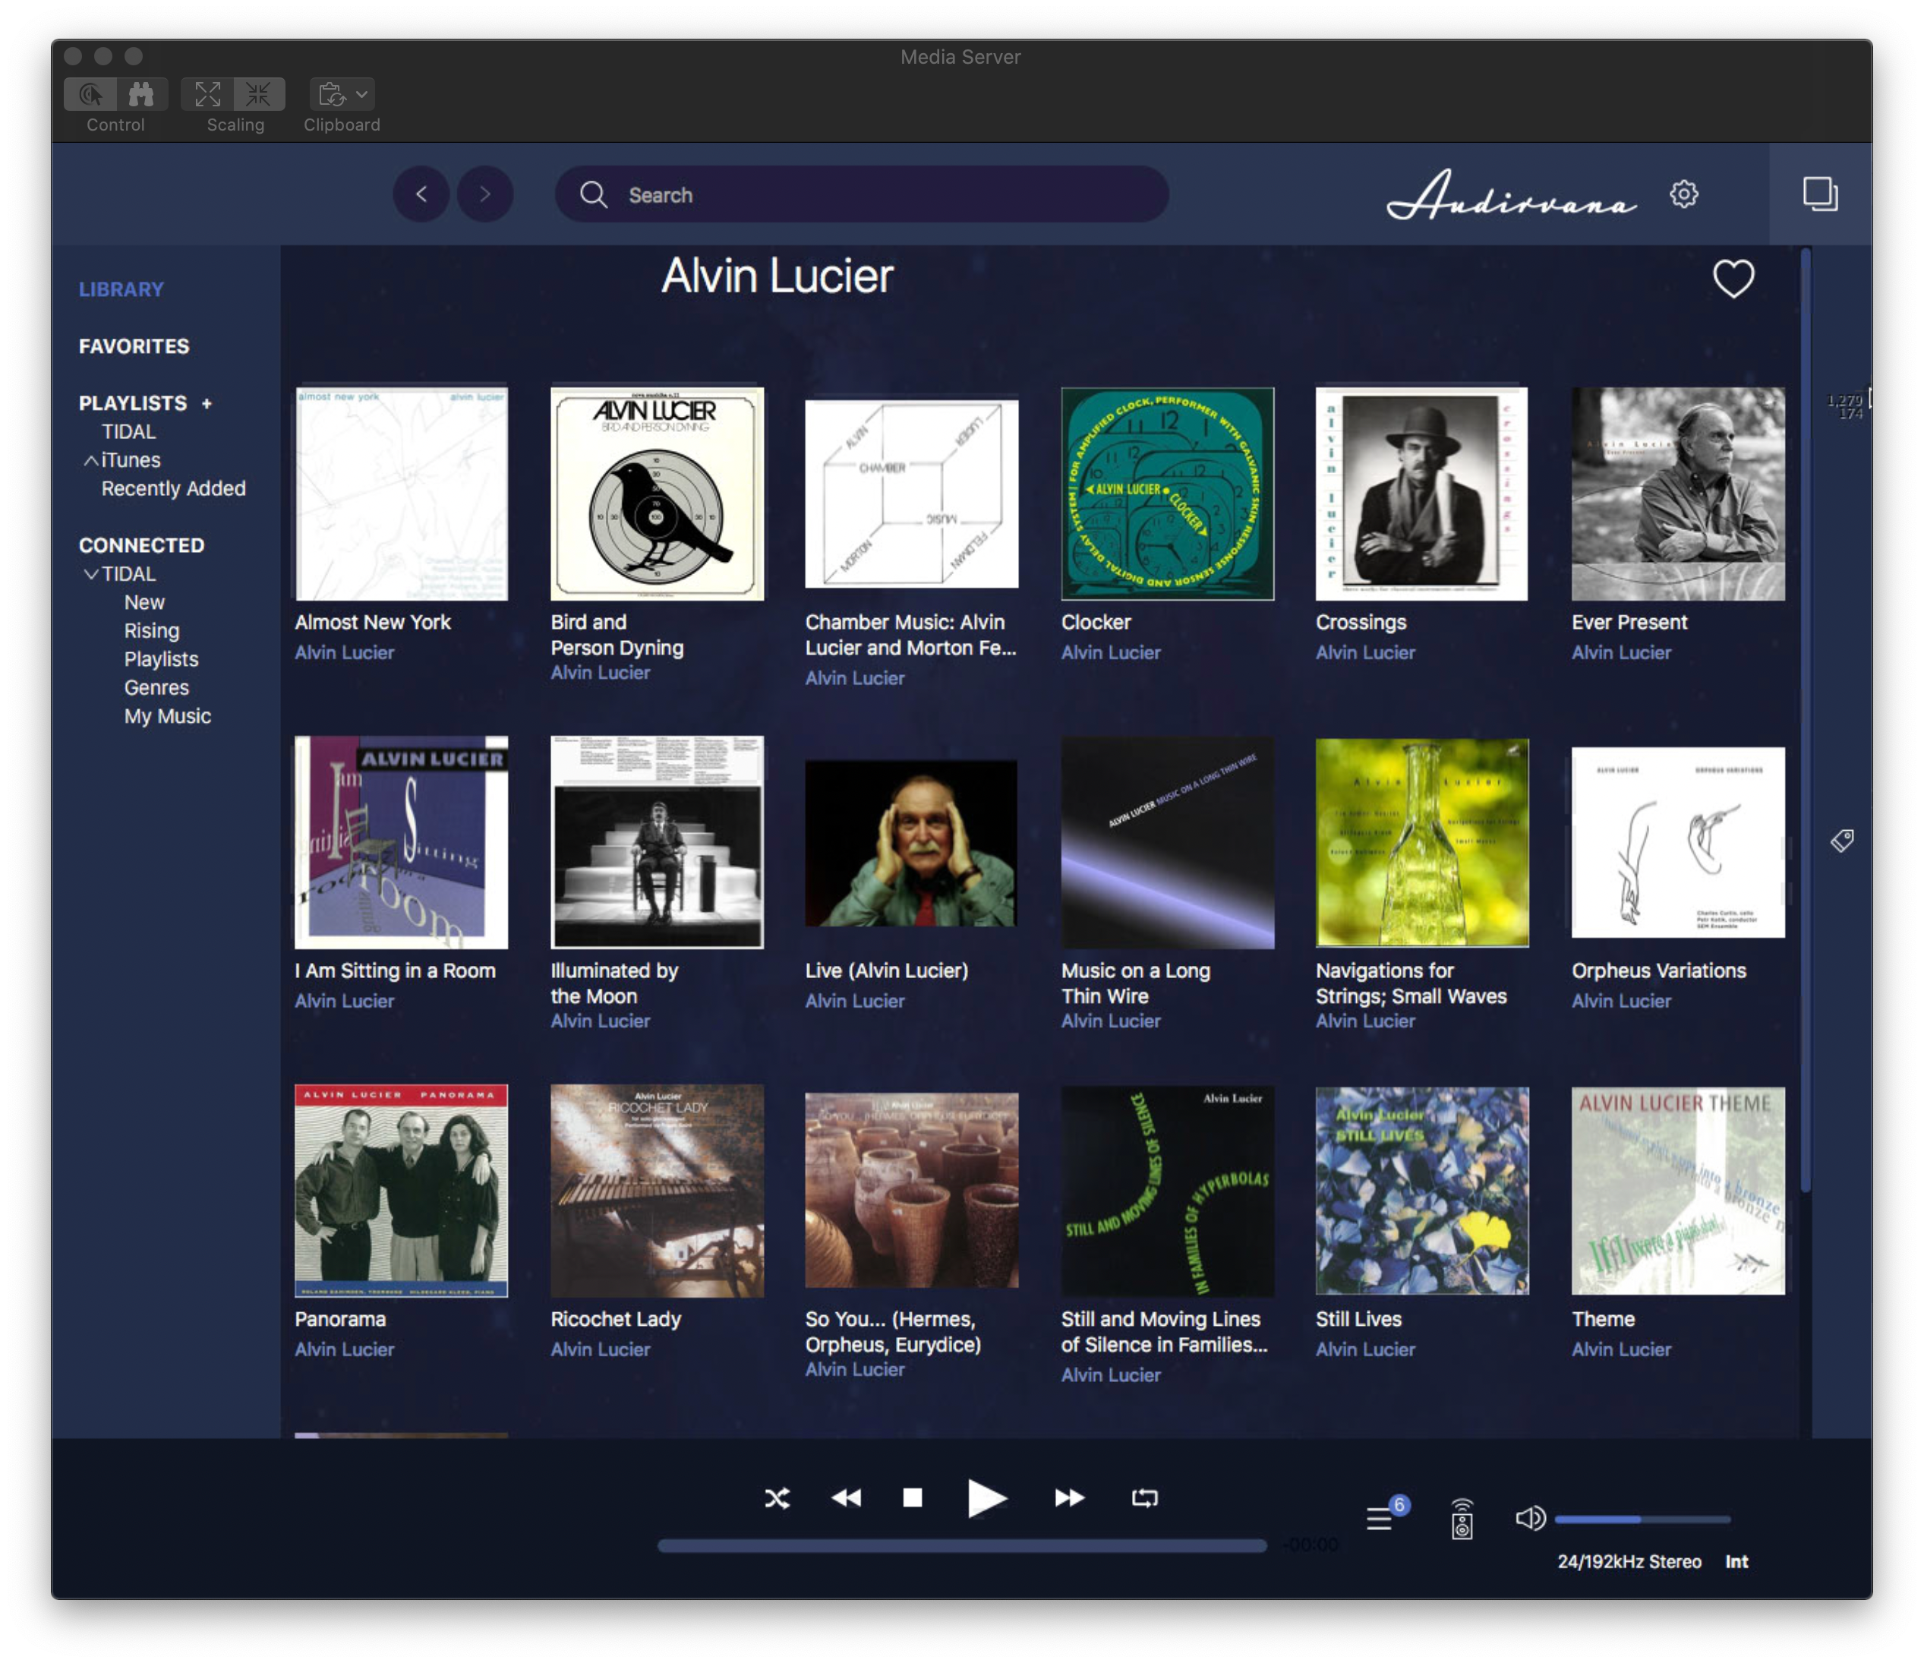Screen dimensions: 1924x1663
Task: Open Music on a Long Thin Wire cover
Action: 1167,842
